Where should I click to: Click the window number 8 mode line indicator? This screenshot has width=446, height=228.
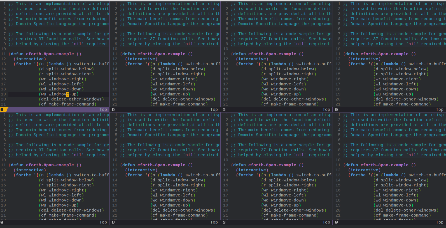coord(336,222)
